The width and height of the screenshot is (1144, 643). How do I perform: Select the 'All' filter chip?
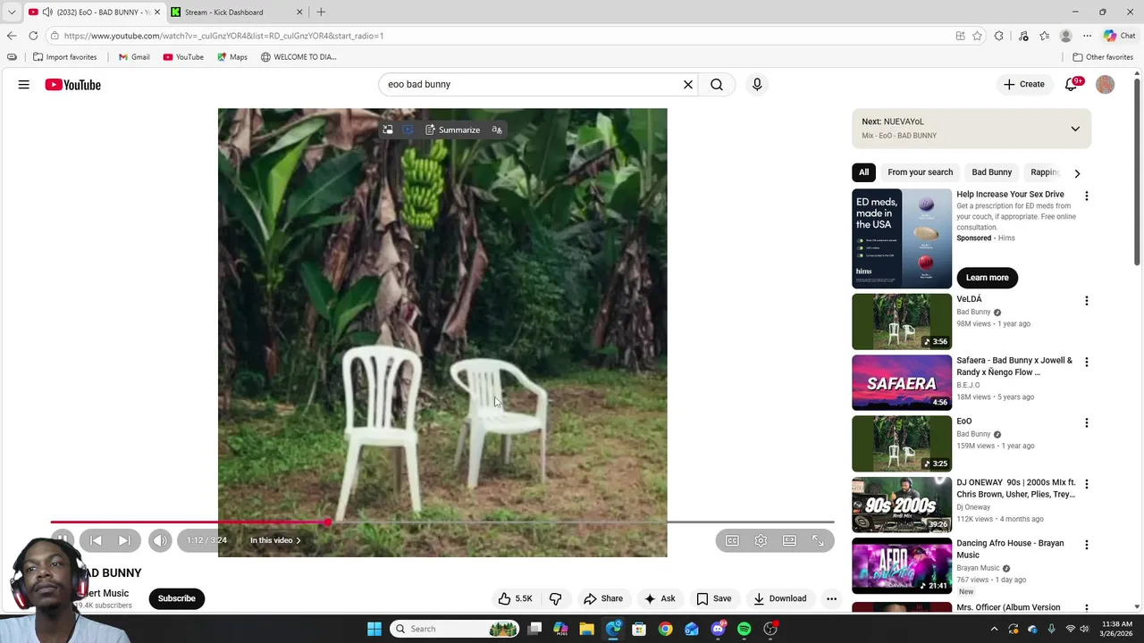coord(863,172)
